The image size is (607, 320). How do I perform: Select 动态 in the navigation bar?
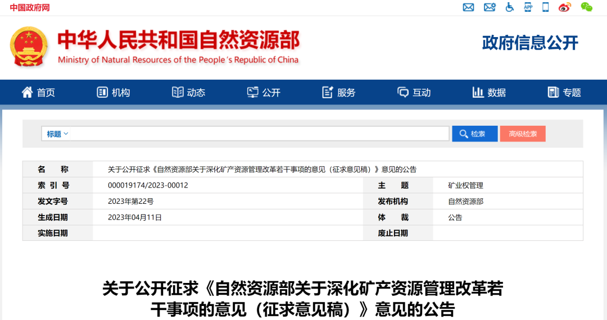tap(188, 93)
